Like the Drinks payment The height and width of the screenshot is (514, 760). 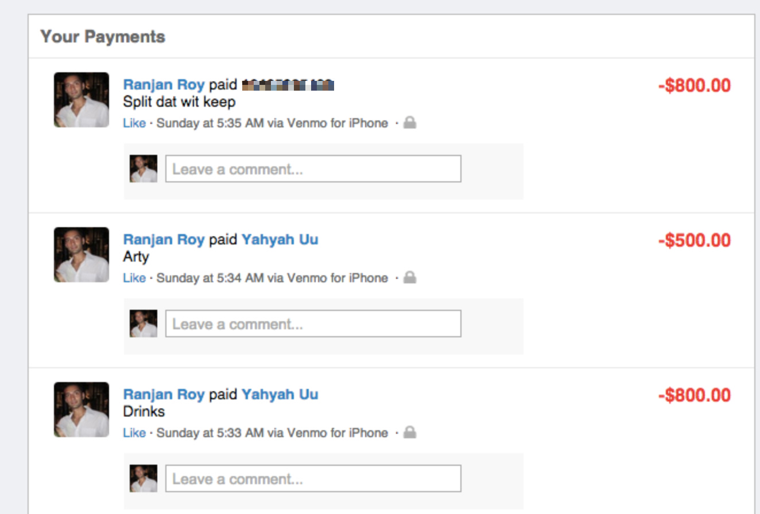coord(134,433)
